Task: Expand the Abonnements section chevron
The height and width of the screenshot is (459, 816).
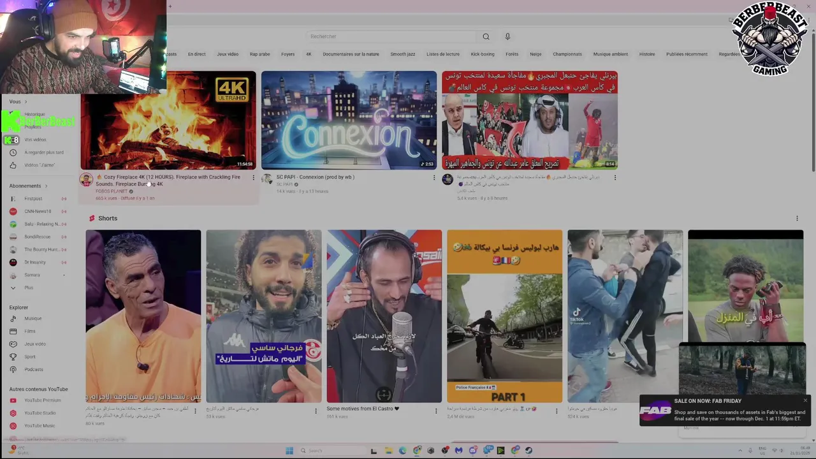Action: point(46,186)
